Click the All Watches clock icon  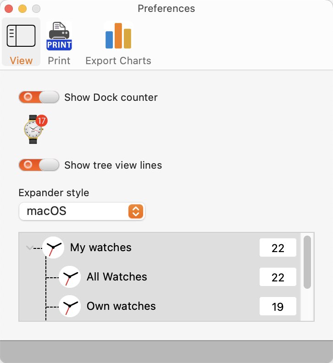pyautogui.click(x=70, y=277)
